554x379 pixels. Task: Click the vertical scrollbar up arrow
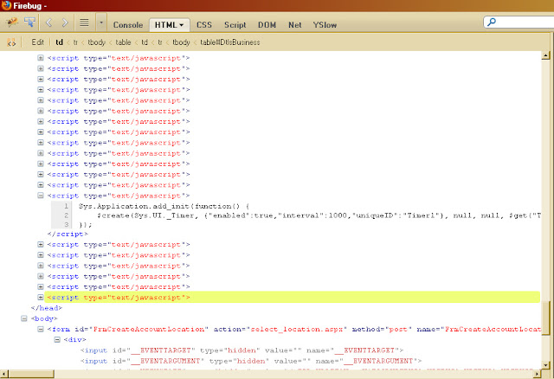coord(545,55)
